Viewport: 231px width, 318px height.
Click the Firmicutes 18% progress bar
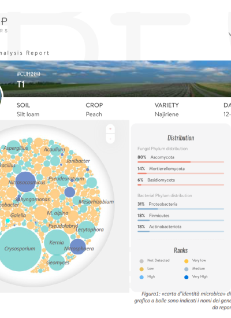[181, 220]
